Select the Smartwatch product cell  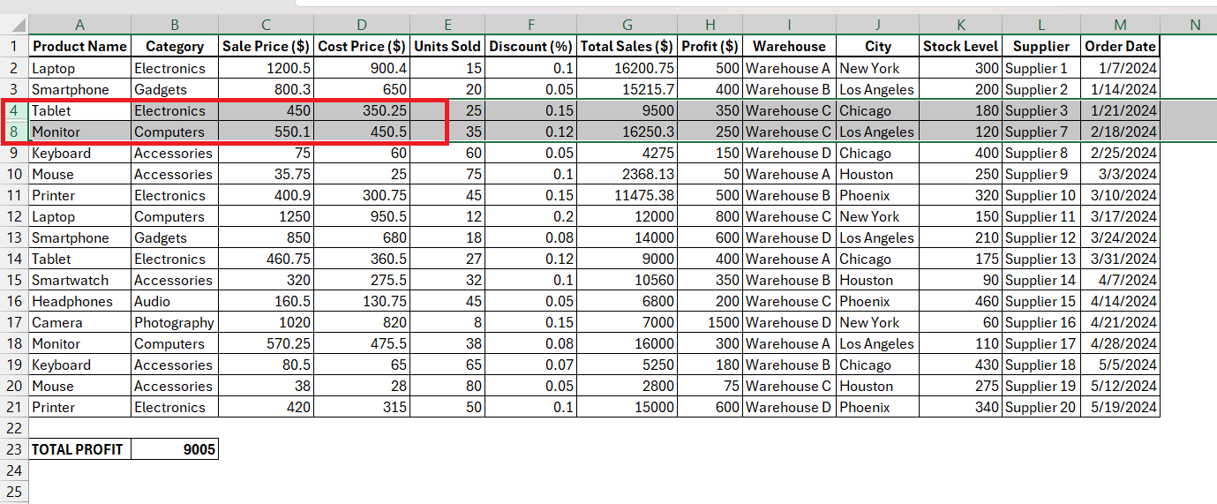coord(79,280)
